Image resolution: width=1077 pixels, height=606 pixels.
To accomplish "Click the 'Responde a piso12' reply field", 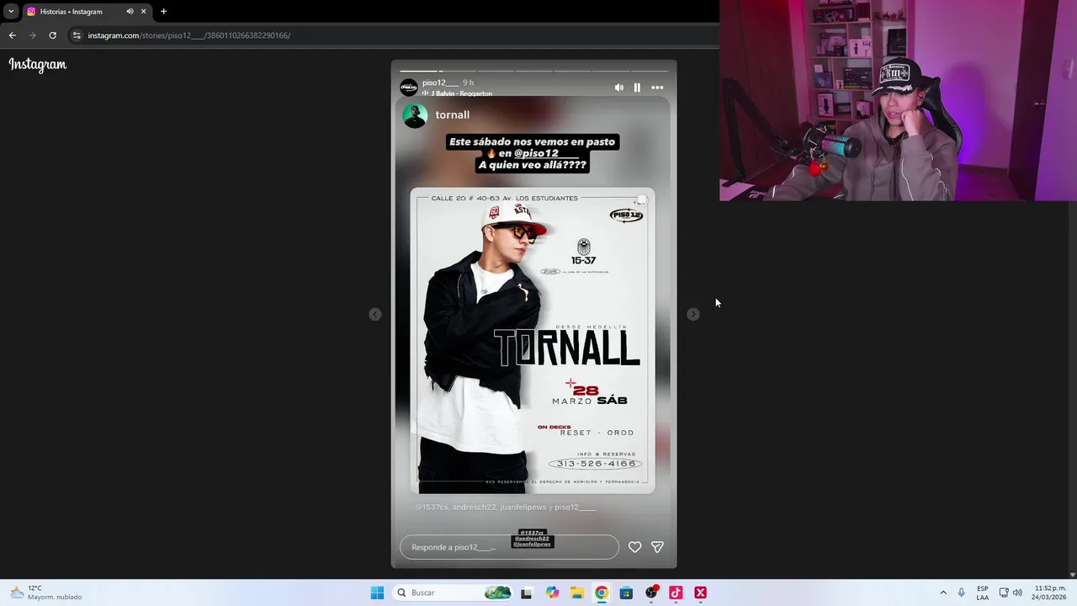I will click(509, 547).
